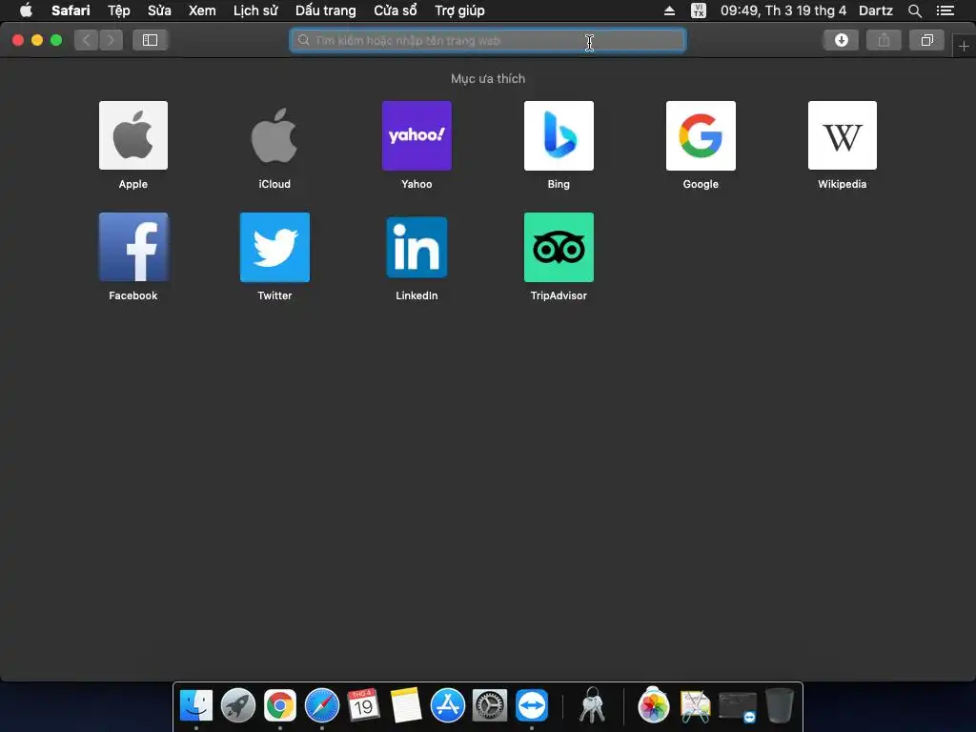The height and width of the screenshot is (732, 976).
Task: Show downloads with the download icon
Action: point(841,40)
